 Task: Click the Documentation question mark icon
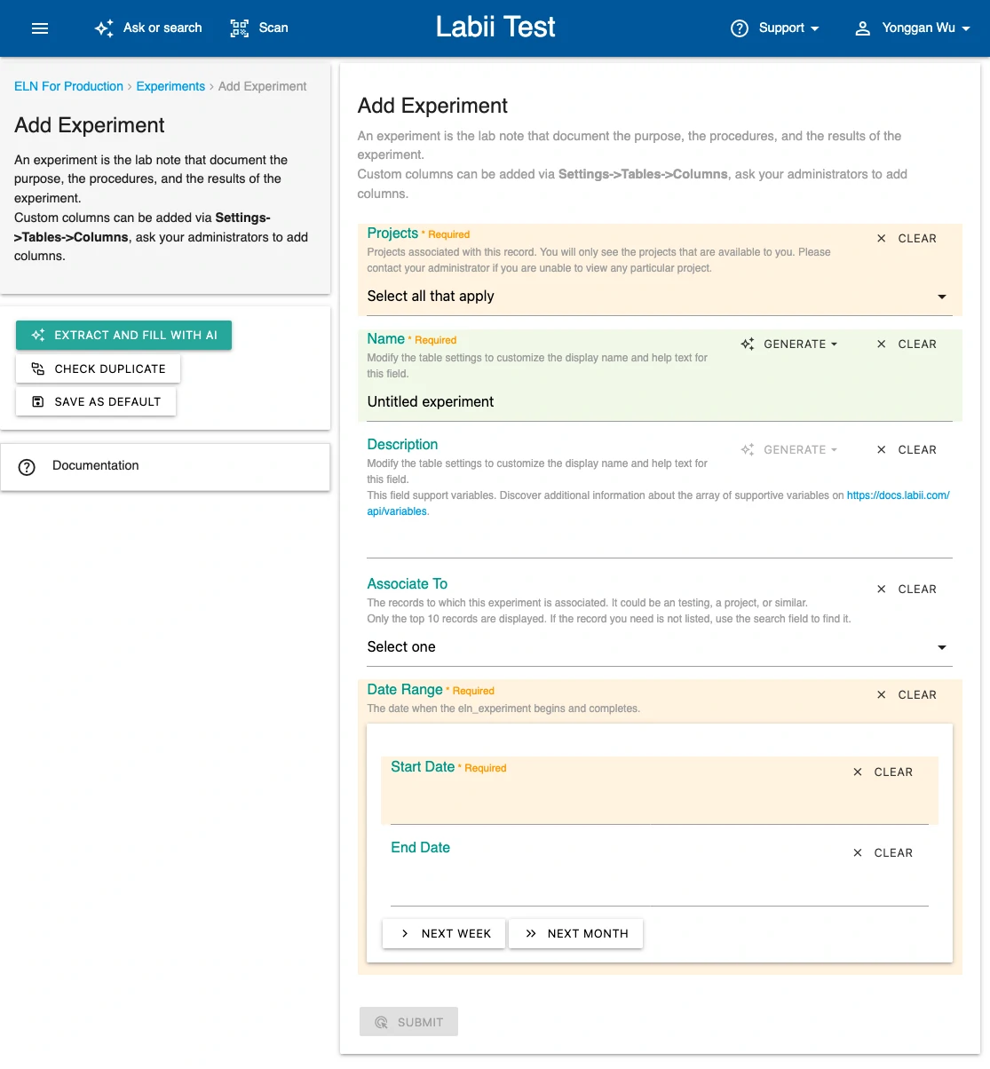(27, 467)
